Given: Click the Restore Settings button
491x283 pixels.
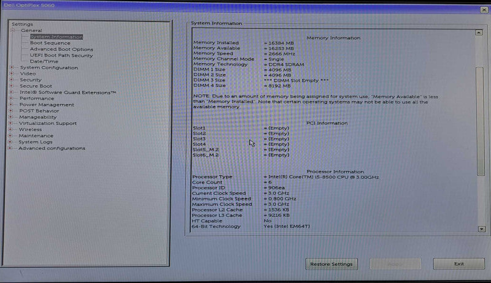Looking at the screenshot, I should pyautogui.click(x=331, y=264).
